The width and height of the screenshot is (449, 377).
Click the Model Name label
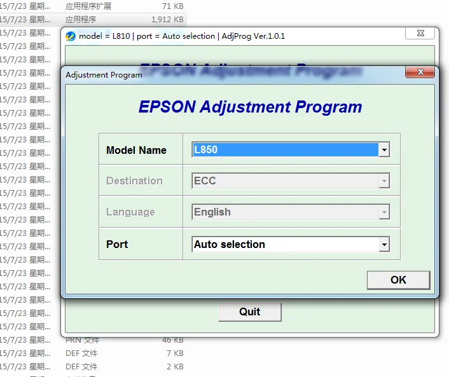[x=136, y=150]
